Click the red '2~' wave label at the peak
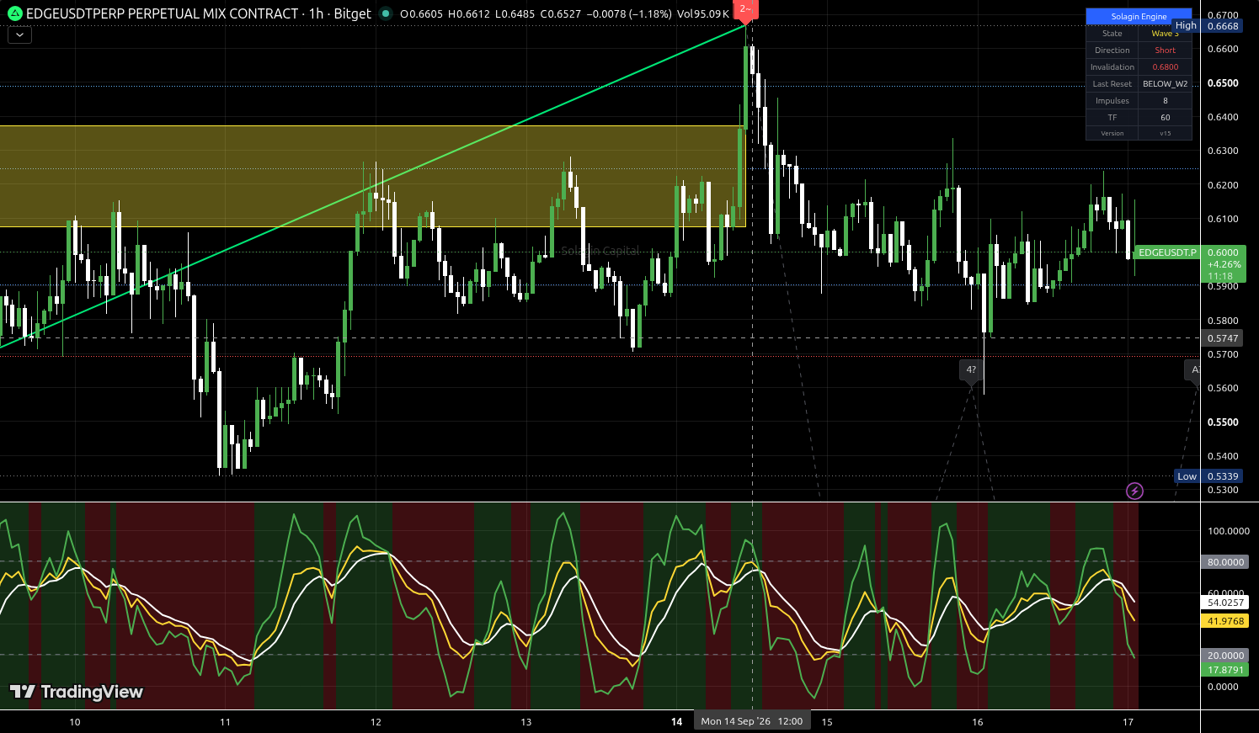Image resolution: width=1259 pixels, height=733 pixels. click(745, 10)
